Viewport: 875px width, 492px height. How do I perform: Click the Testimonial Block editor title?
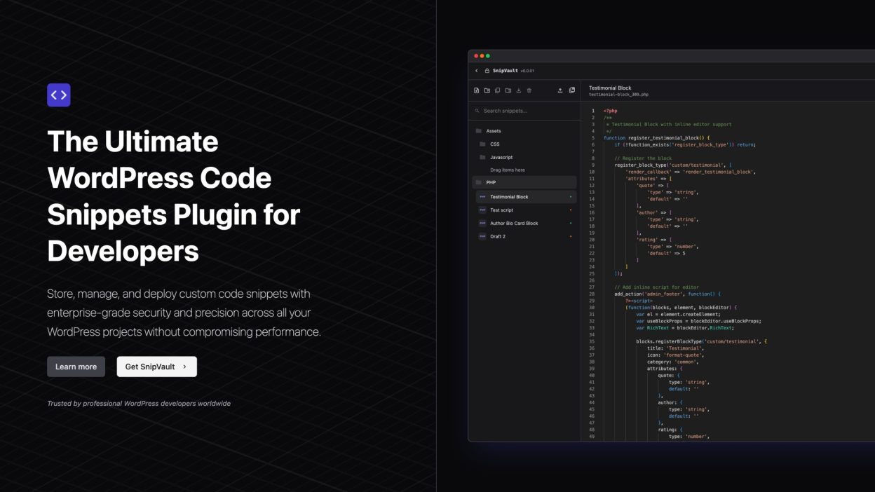(x=609, y=88)
